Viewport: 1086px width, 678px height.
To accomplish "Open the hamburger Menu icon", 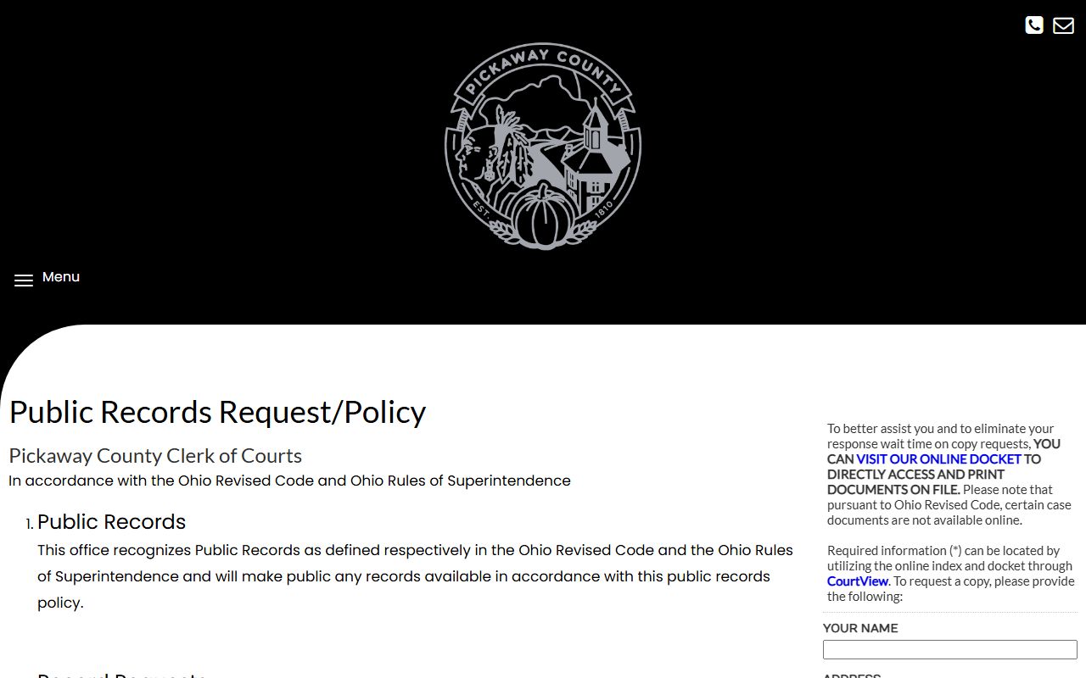I will 24,281.
